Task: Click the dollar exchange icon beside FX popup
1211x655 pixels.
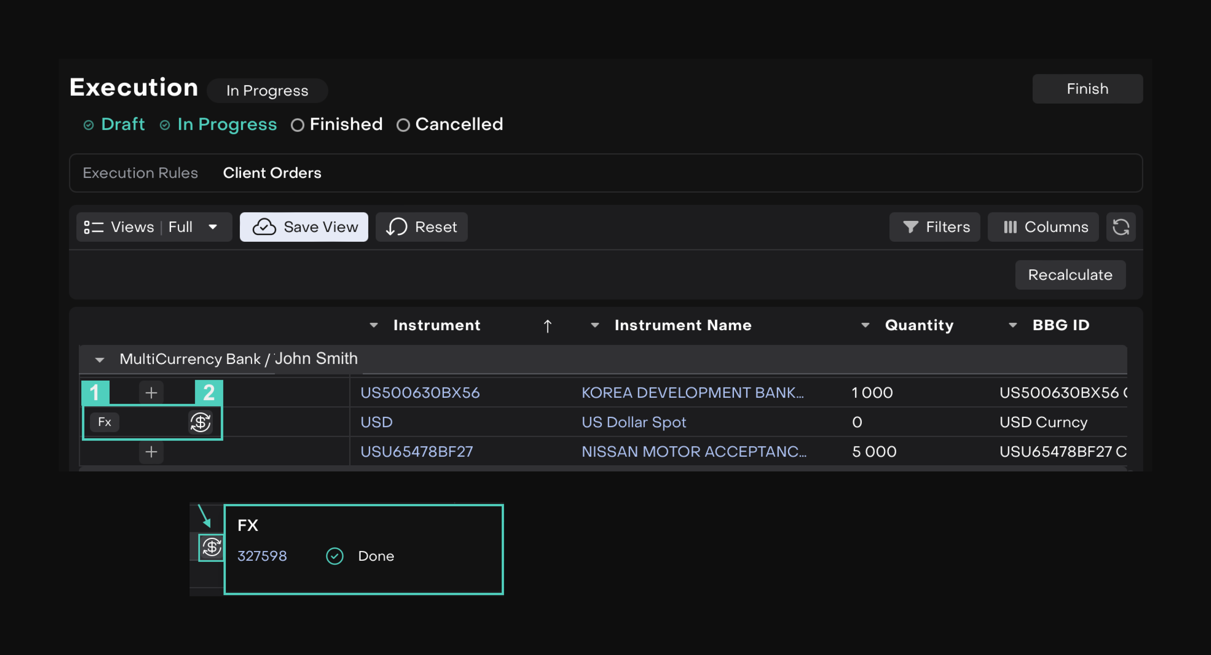Action: click(x=212, y=547)
